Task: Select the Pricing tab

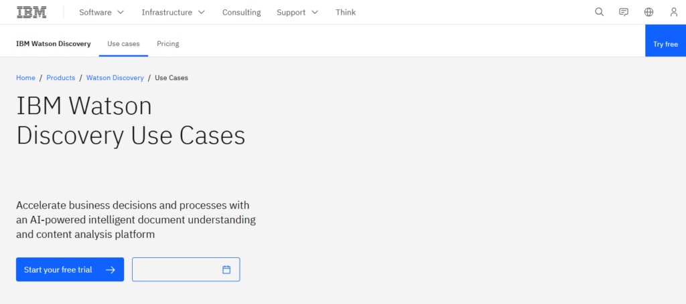Action: (168, 43)
